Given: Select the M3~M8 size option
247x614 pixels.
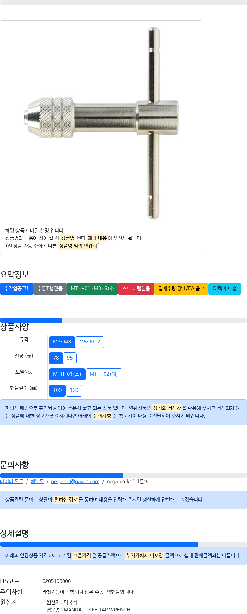Looking at the screenshot, I should point(62,342).
